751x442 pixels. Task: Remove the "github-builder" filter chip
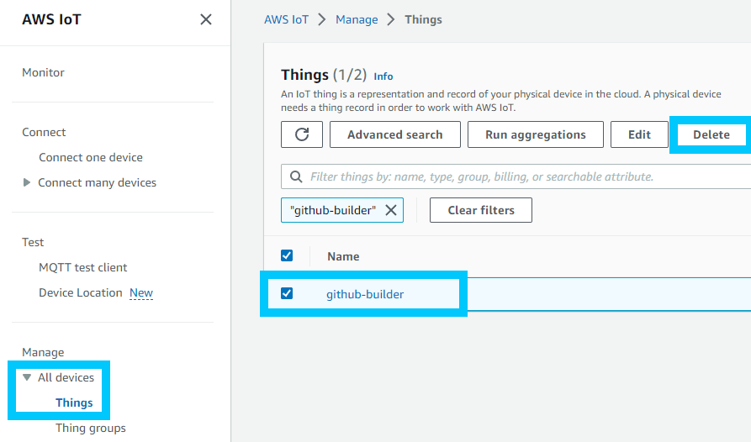(x=391, y=210)
